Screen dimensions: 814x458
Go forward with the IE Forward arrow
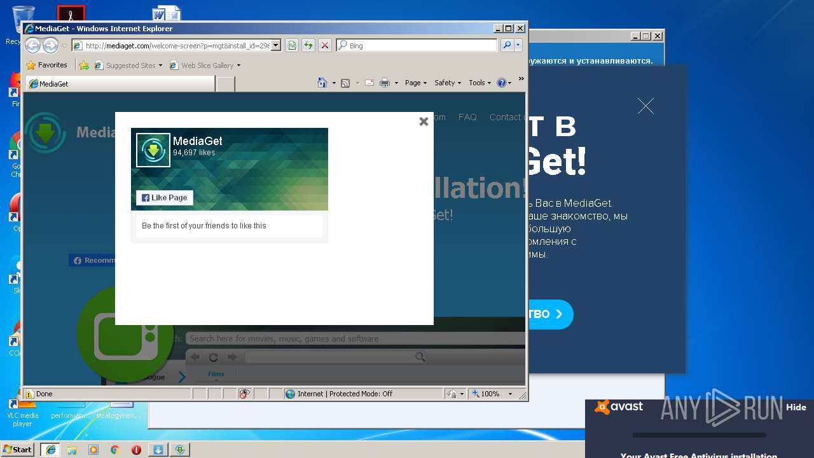(x=50, y=45)
